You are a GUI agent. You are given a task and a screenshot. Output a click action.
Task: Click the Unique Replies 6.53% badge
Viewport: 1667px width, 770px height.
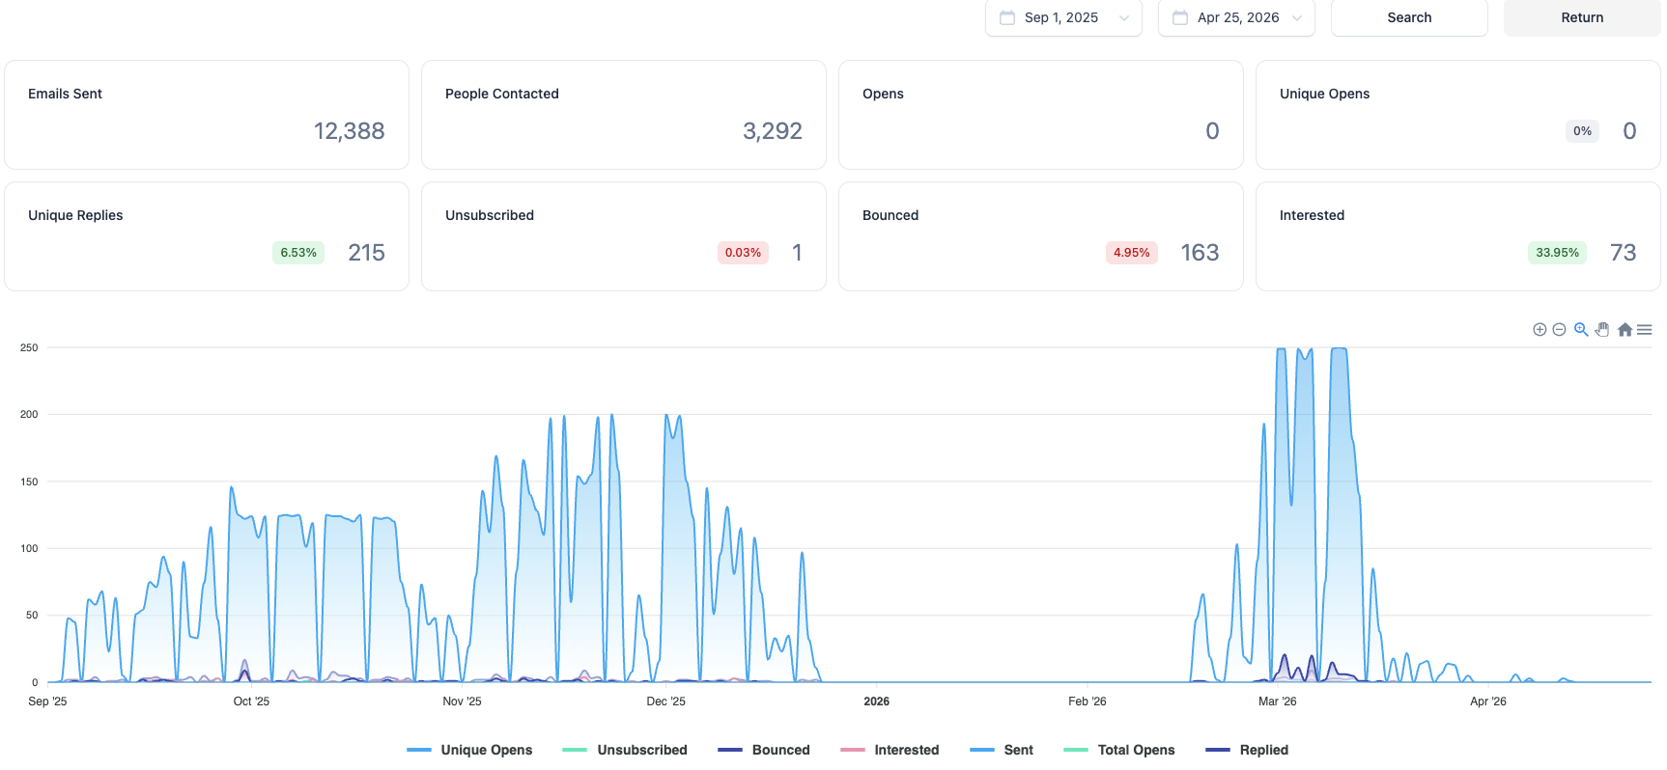point(298,253)
